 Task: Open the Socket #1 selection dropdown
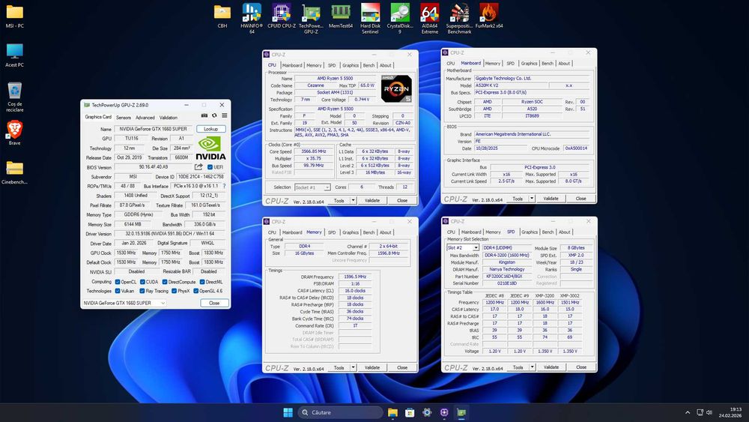pyautogui.click(x=312, y=187)
